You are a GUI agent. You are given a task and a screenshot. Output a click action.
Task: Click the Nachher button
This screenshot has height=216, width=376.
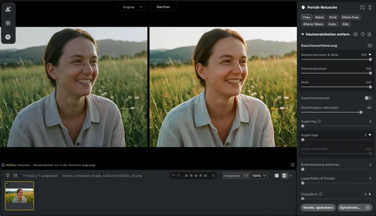point(163,7)
